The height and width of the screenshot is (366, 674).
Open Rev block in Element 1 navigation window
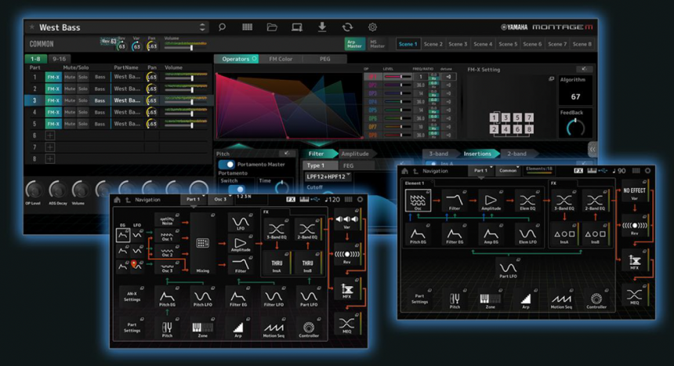[x=635, y=226]
